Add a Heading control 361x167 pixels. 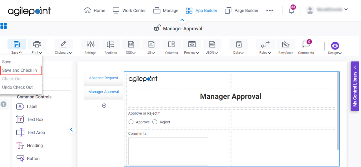(30, 146)
